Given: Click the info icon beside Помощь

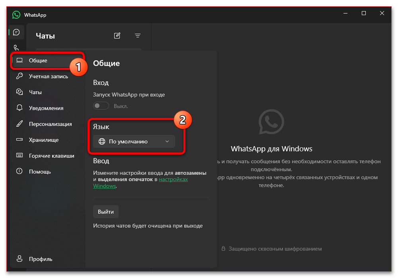Looking at the screenshot, I should 20,171.
